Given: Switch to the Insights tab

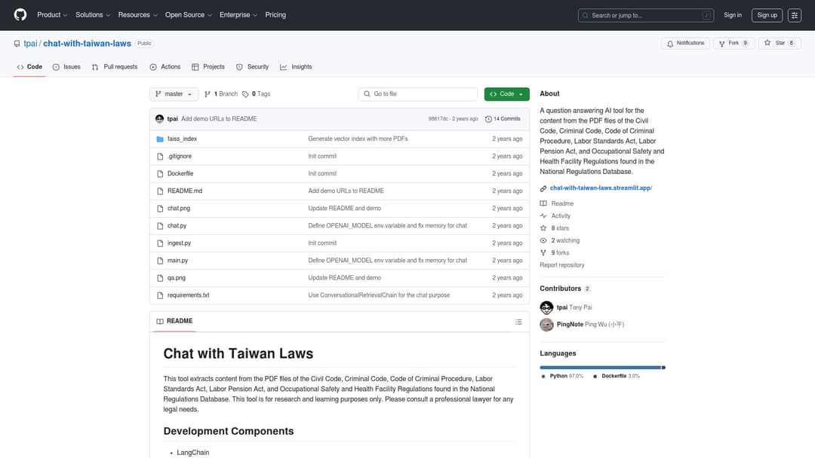Looking at the screenshot, I should pyautogui.click(x=296, y=67).
